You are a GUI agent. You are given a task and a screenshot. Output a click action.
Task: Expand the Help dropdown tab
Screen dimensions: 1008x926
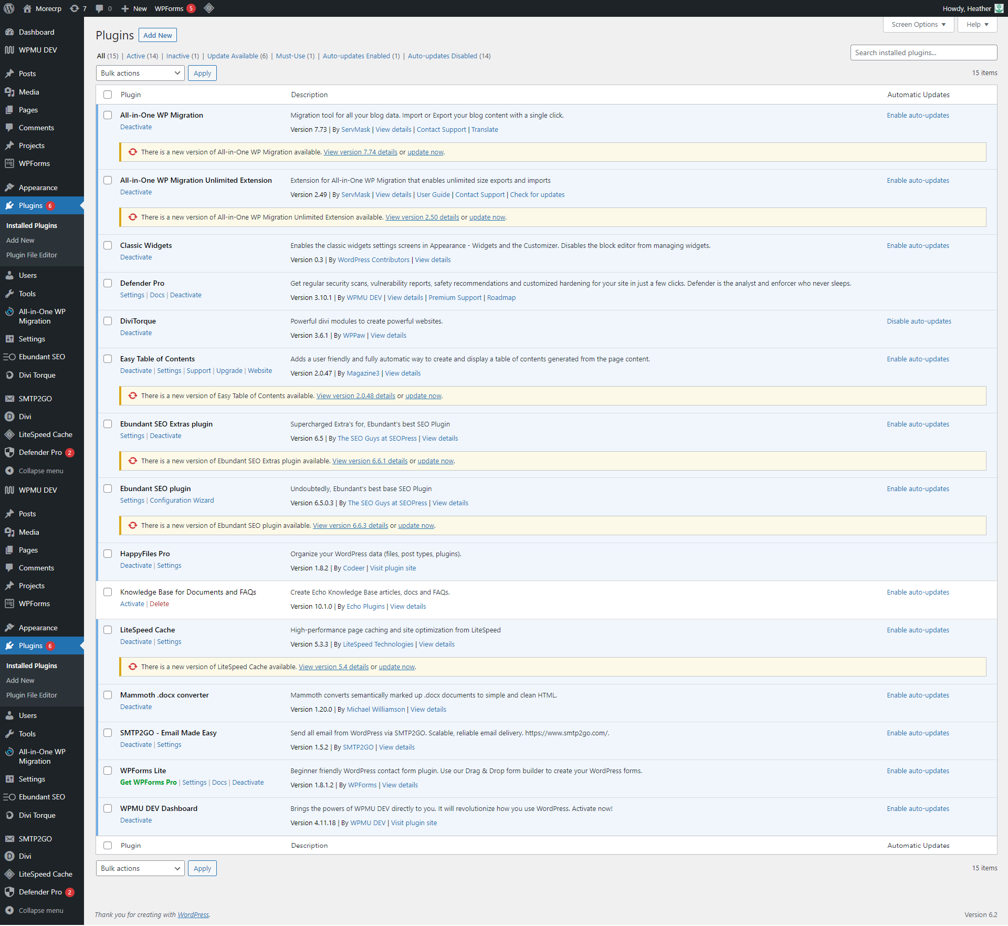tap(977, 25)
